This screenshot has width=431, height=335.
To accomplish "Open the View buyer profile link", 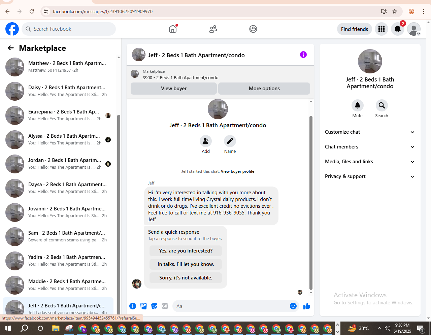I will click(237, 171).
